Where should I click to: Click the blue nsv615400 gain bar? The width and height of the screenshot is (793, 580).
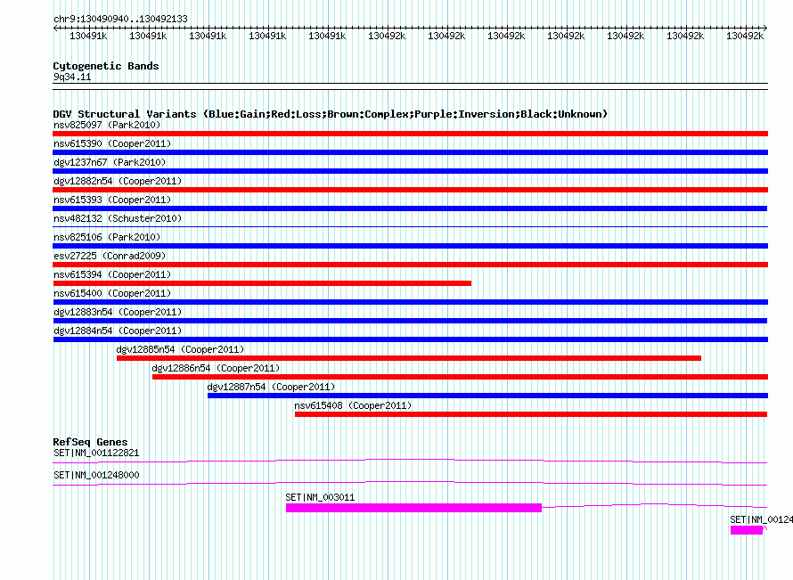(410, 302)
